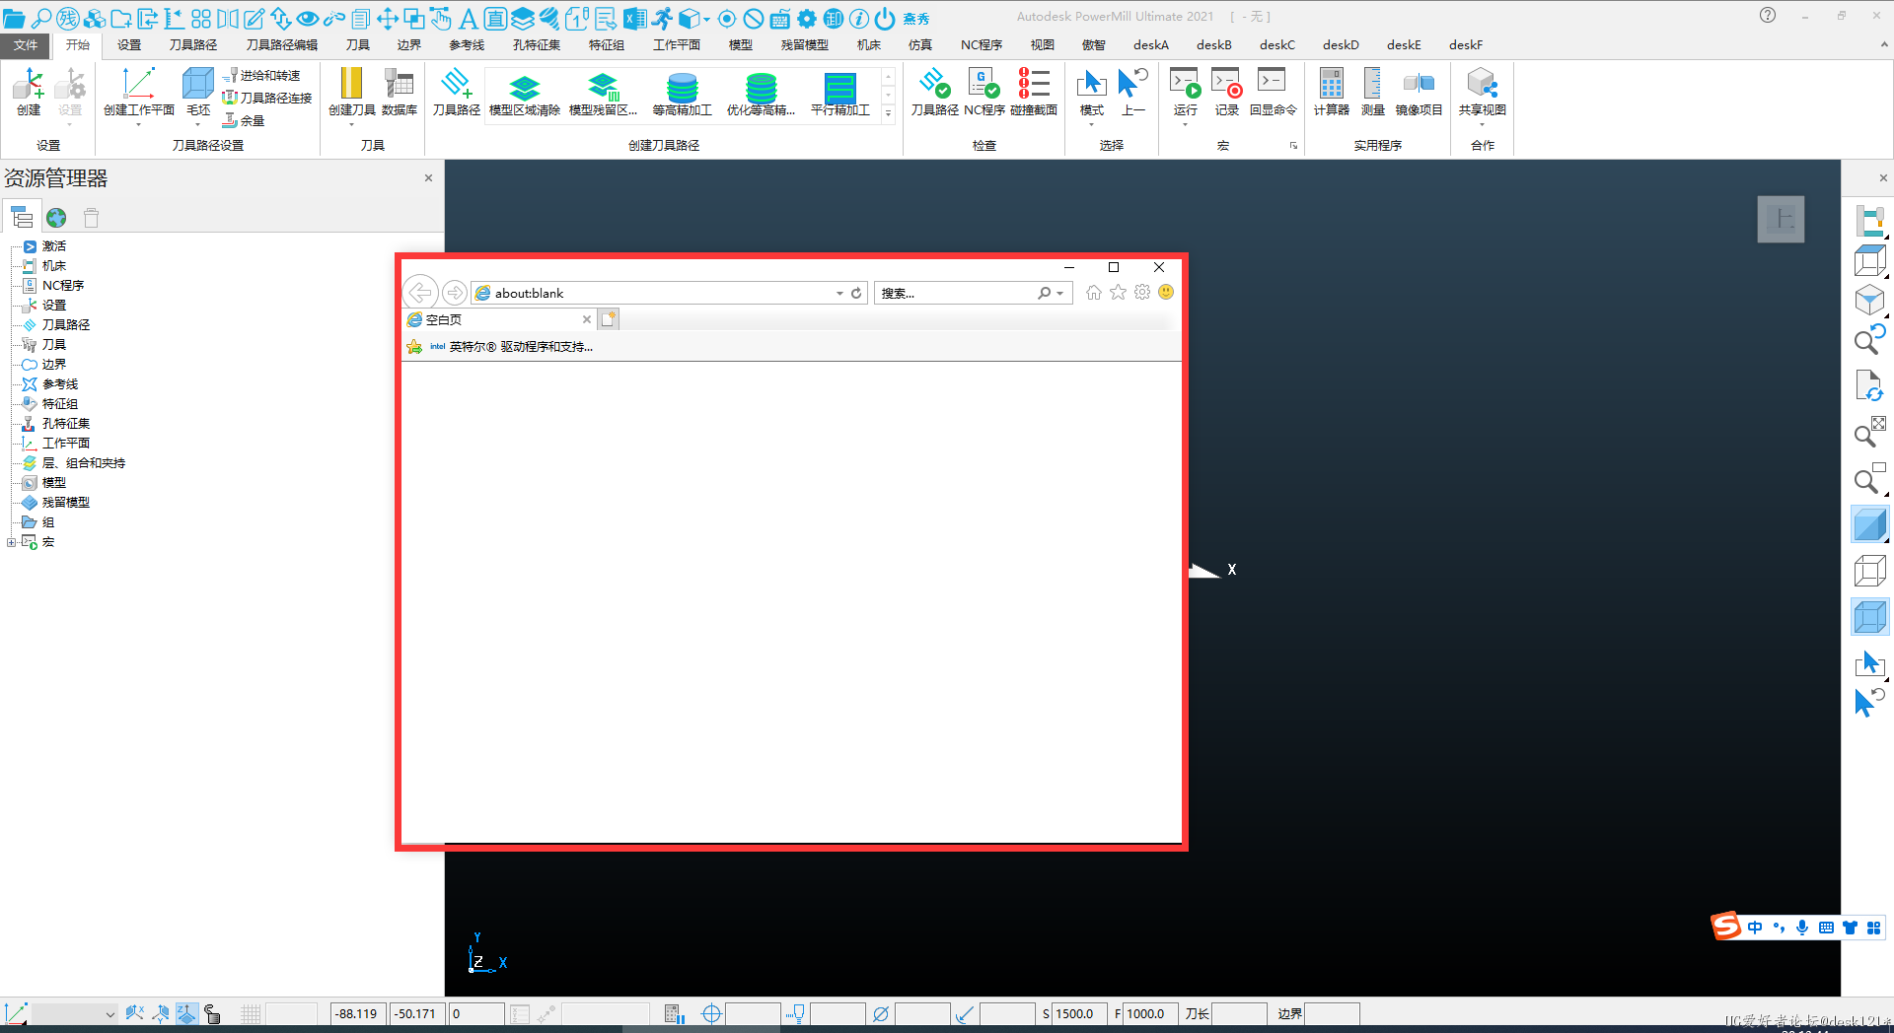Click the Sogou IME microphone icon
The height and width of the screenshot is (1033, 1894).
[1802, 928]
